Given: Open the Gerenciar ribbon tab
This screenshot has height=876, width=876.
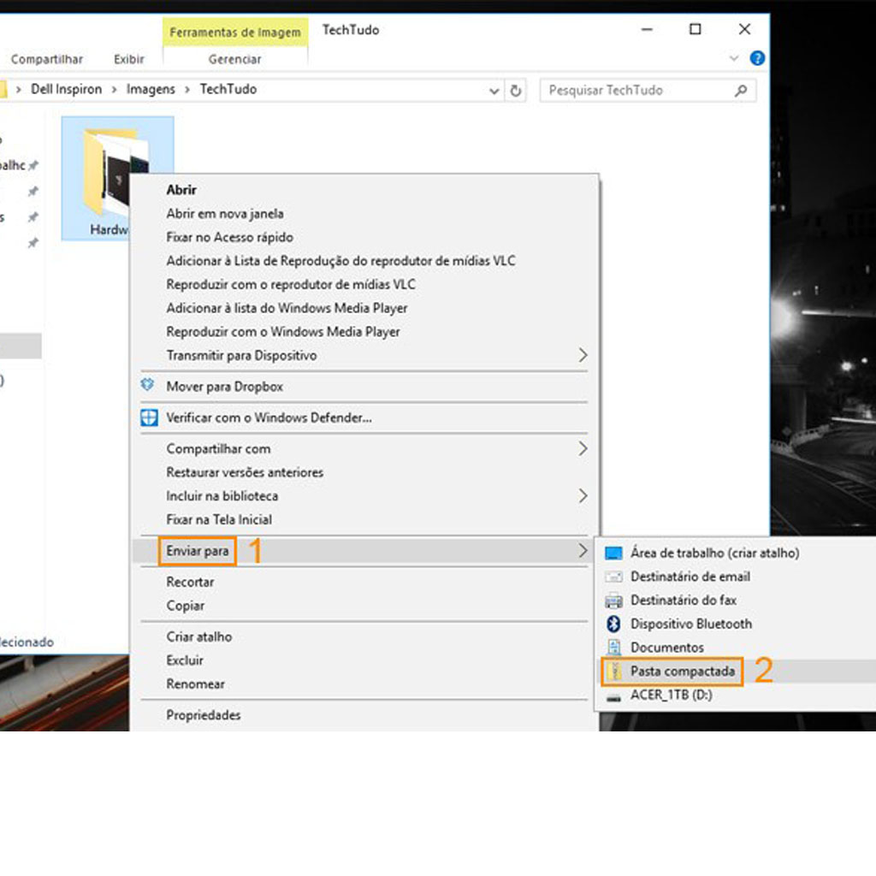Looking at the screenshot, I should (x=234, y=59).
